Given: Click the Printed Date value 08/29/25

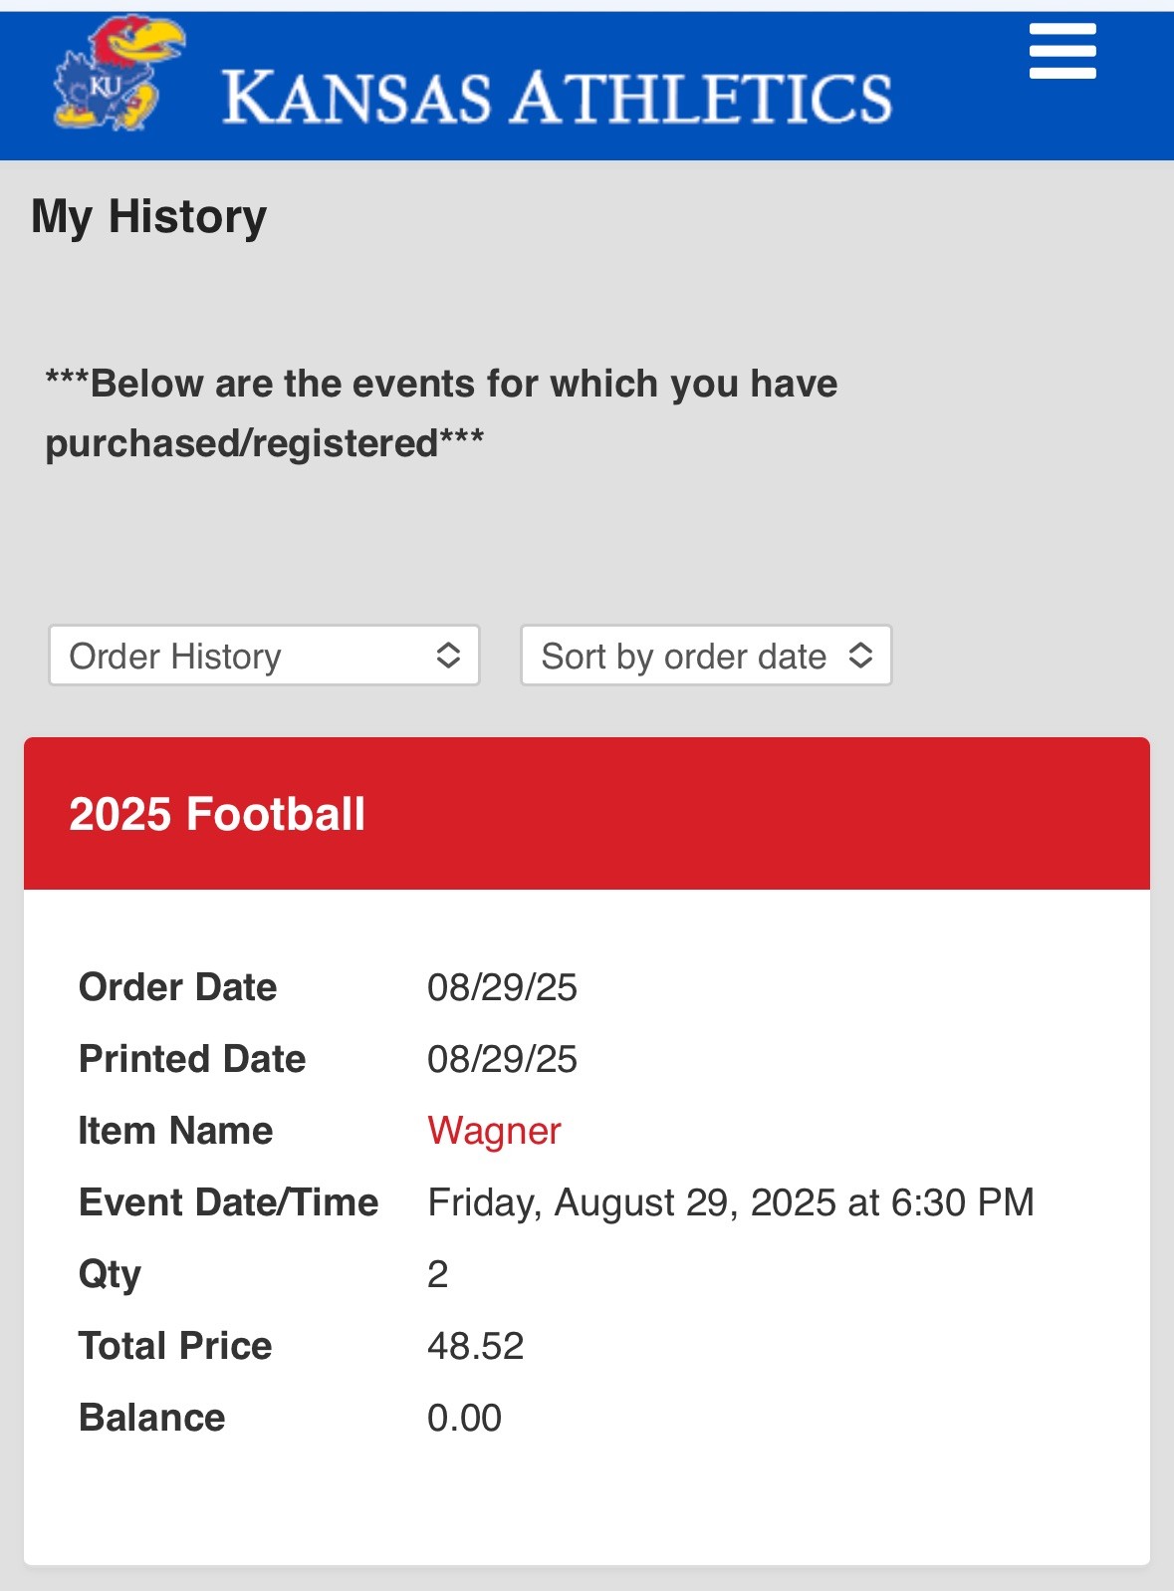Looking at the screenshot, I should [502, 1059].
